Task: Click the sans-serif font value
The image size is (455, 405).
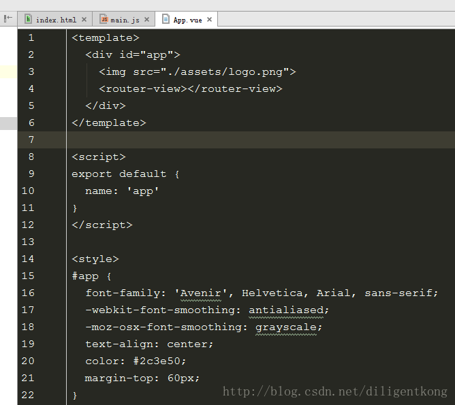Action: [398, 293]
